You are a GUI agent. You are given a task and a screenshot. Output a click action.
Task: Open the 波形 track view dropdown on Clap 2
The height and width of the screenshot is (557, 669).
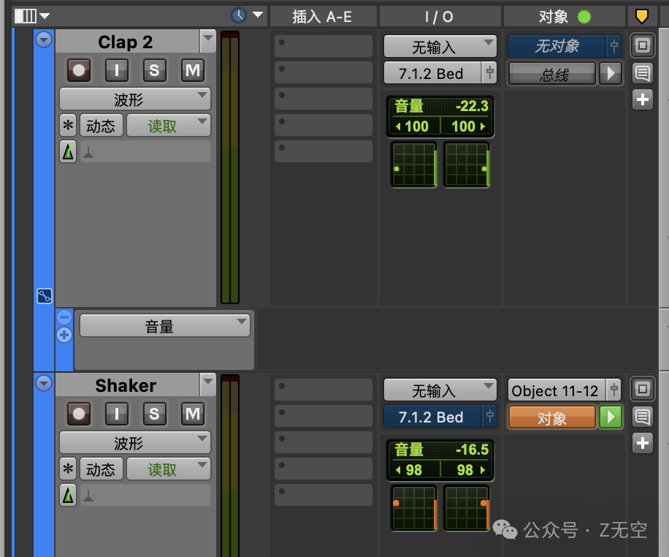coord(135,99)
